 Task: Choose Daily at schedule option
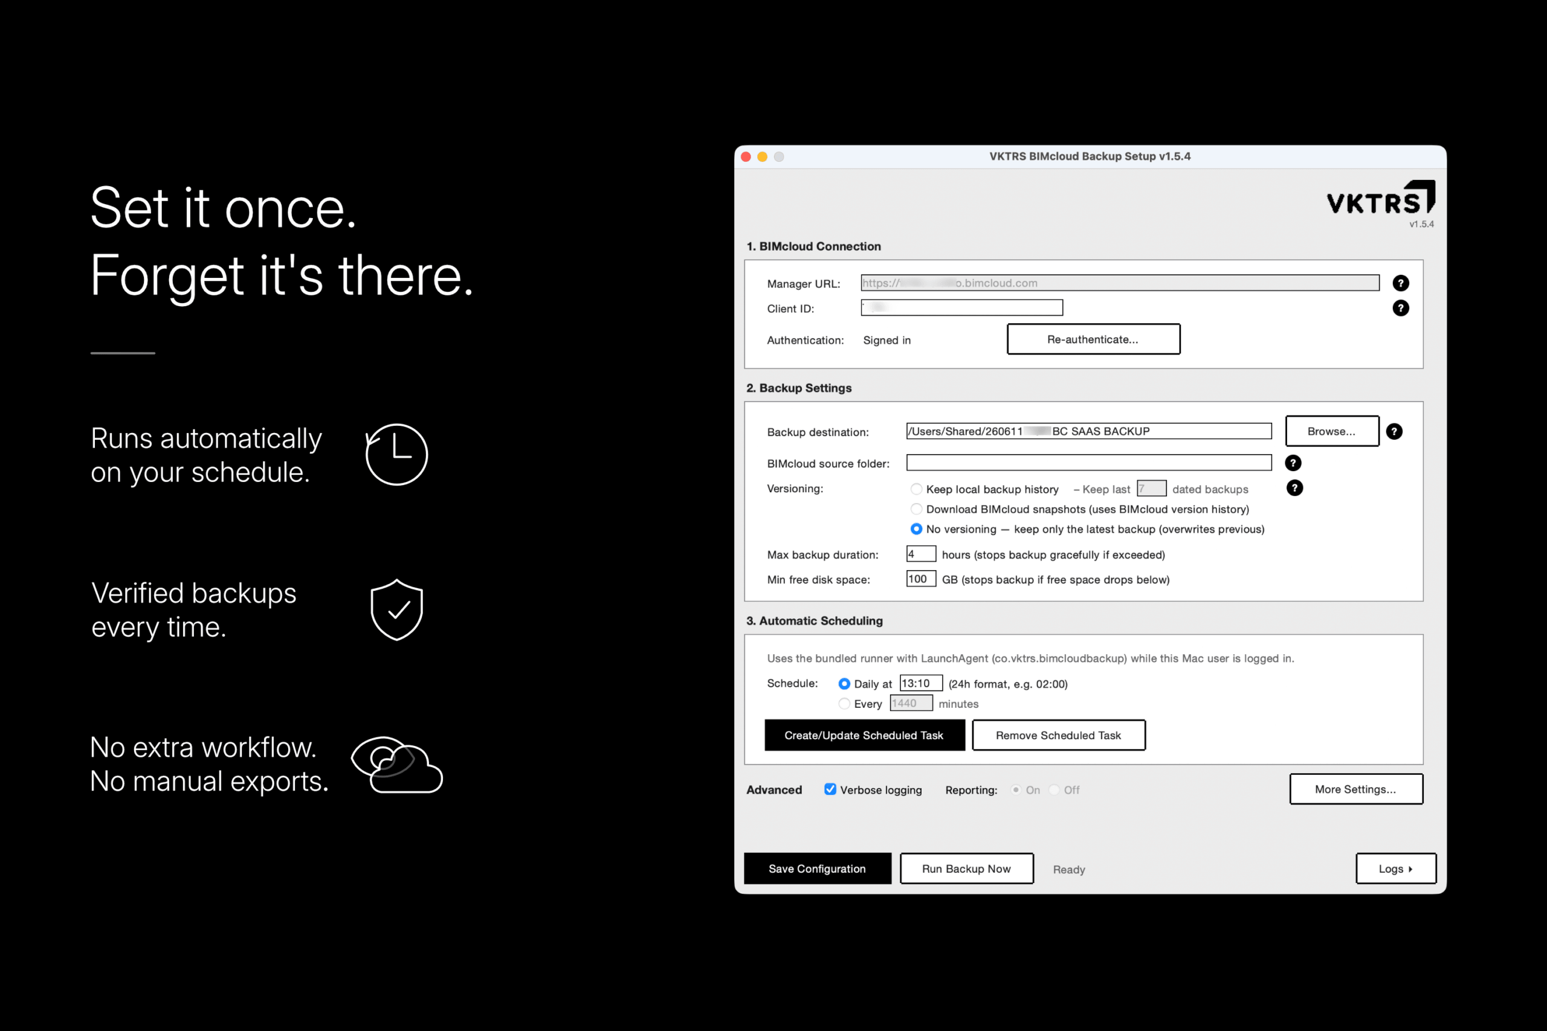(844, 684)
